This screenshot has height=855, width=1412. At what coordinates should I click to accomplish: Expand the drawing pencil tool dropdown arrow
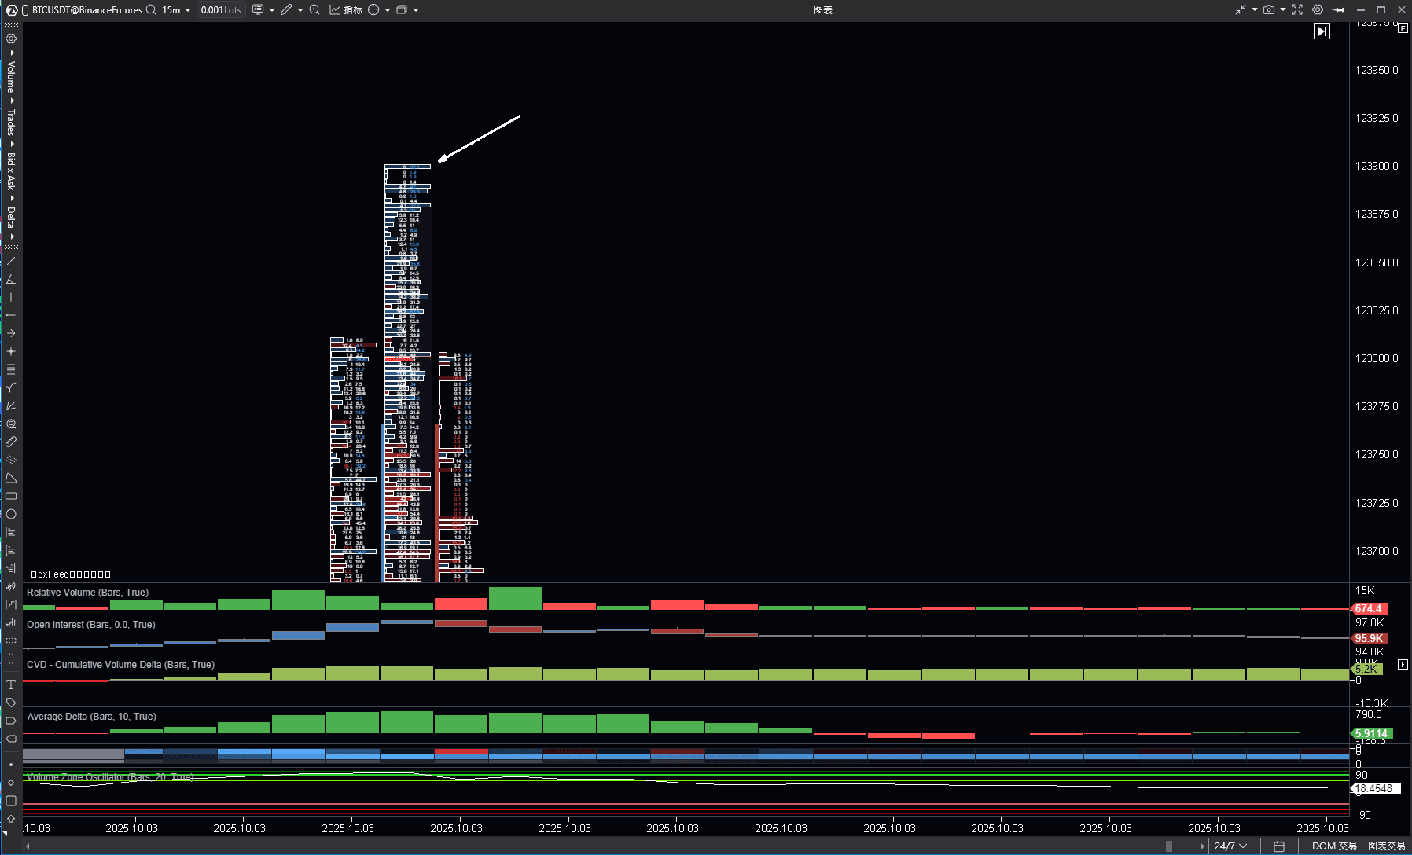click(300, 10)
